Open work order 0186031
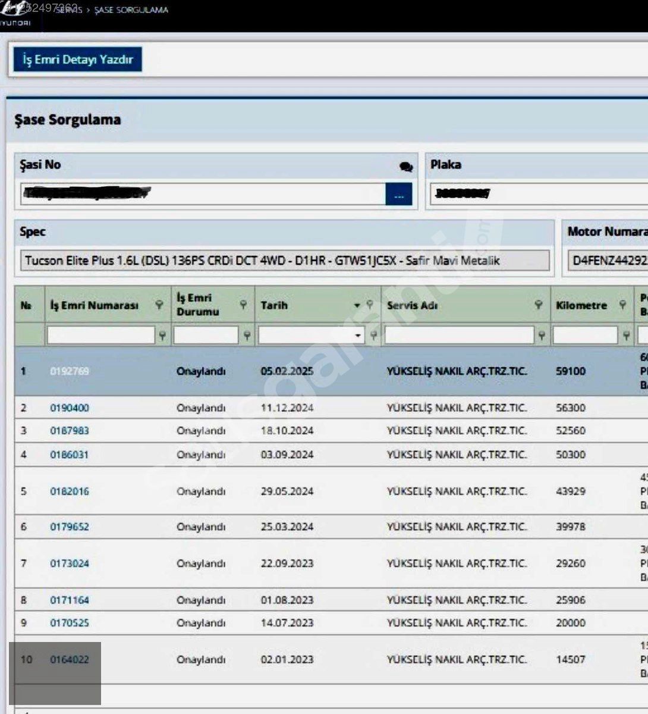Screen dimensions: 648x714 [70, 455]
